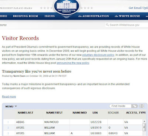This screenshot has width=148, height=136.
Task: Click UIN value U63883
Action: pos(96,133)
